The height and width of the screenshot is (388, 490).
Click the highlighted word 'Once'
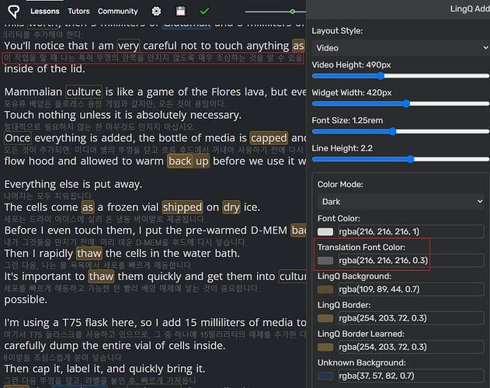(18, 138)
